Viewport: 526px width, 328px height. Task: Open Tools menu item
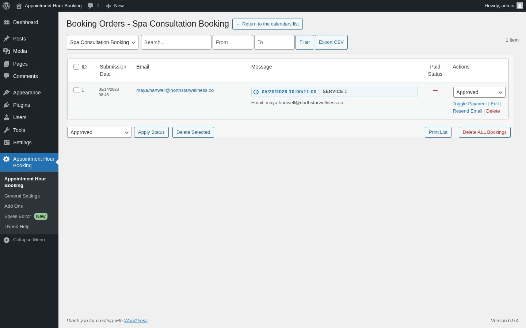(x=29, y=130)
